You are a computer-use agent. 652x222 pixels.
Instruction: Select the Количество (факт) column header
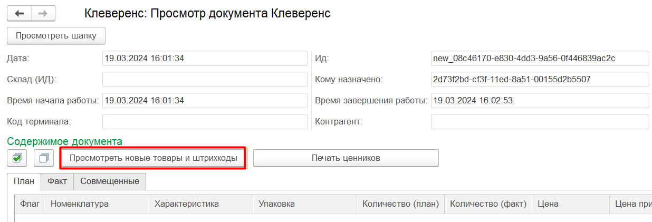tap(488, 204)
